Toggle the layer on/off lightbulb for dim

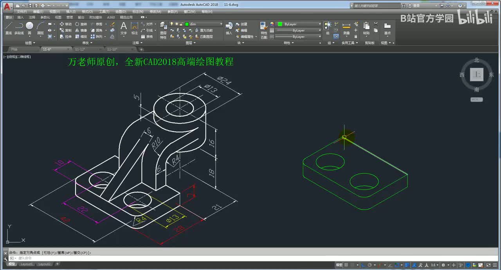[171, 24]
